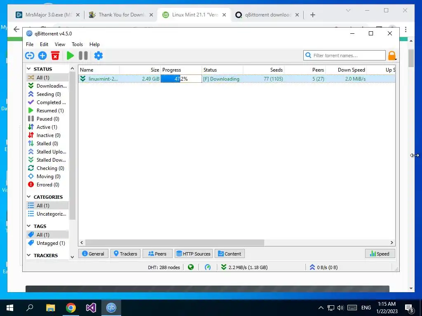The image size is (422, 316).
Task: Click the green globe connection status icon
Action: point(191,267)
